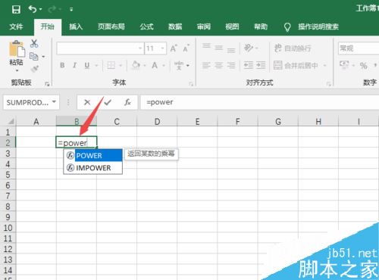Click the Top Align icon

[206, 46]
